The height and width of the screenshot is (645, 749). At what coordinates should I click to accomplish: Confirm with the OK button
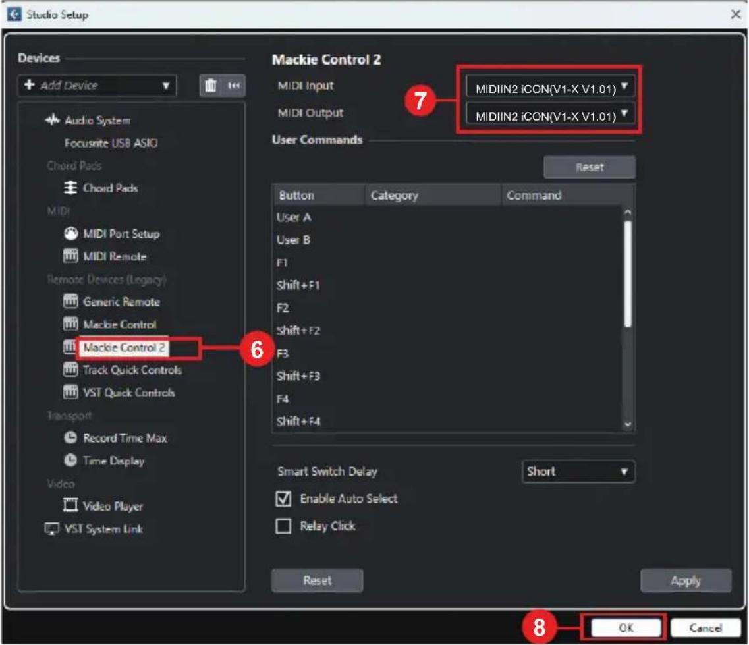626,627
